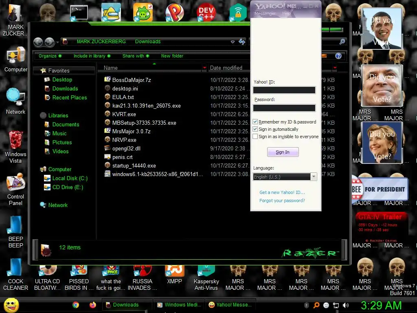The image size is (417, 313).
Task: Toggle Remember my ID & password
Action: click(255, 121)
